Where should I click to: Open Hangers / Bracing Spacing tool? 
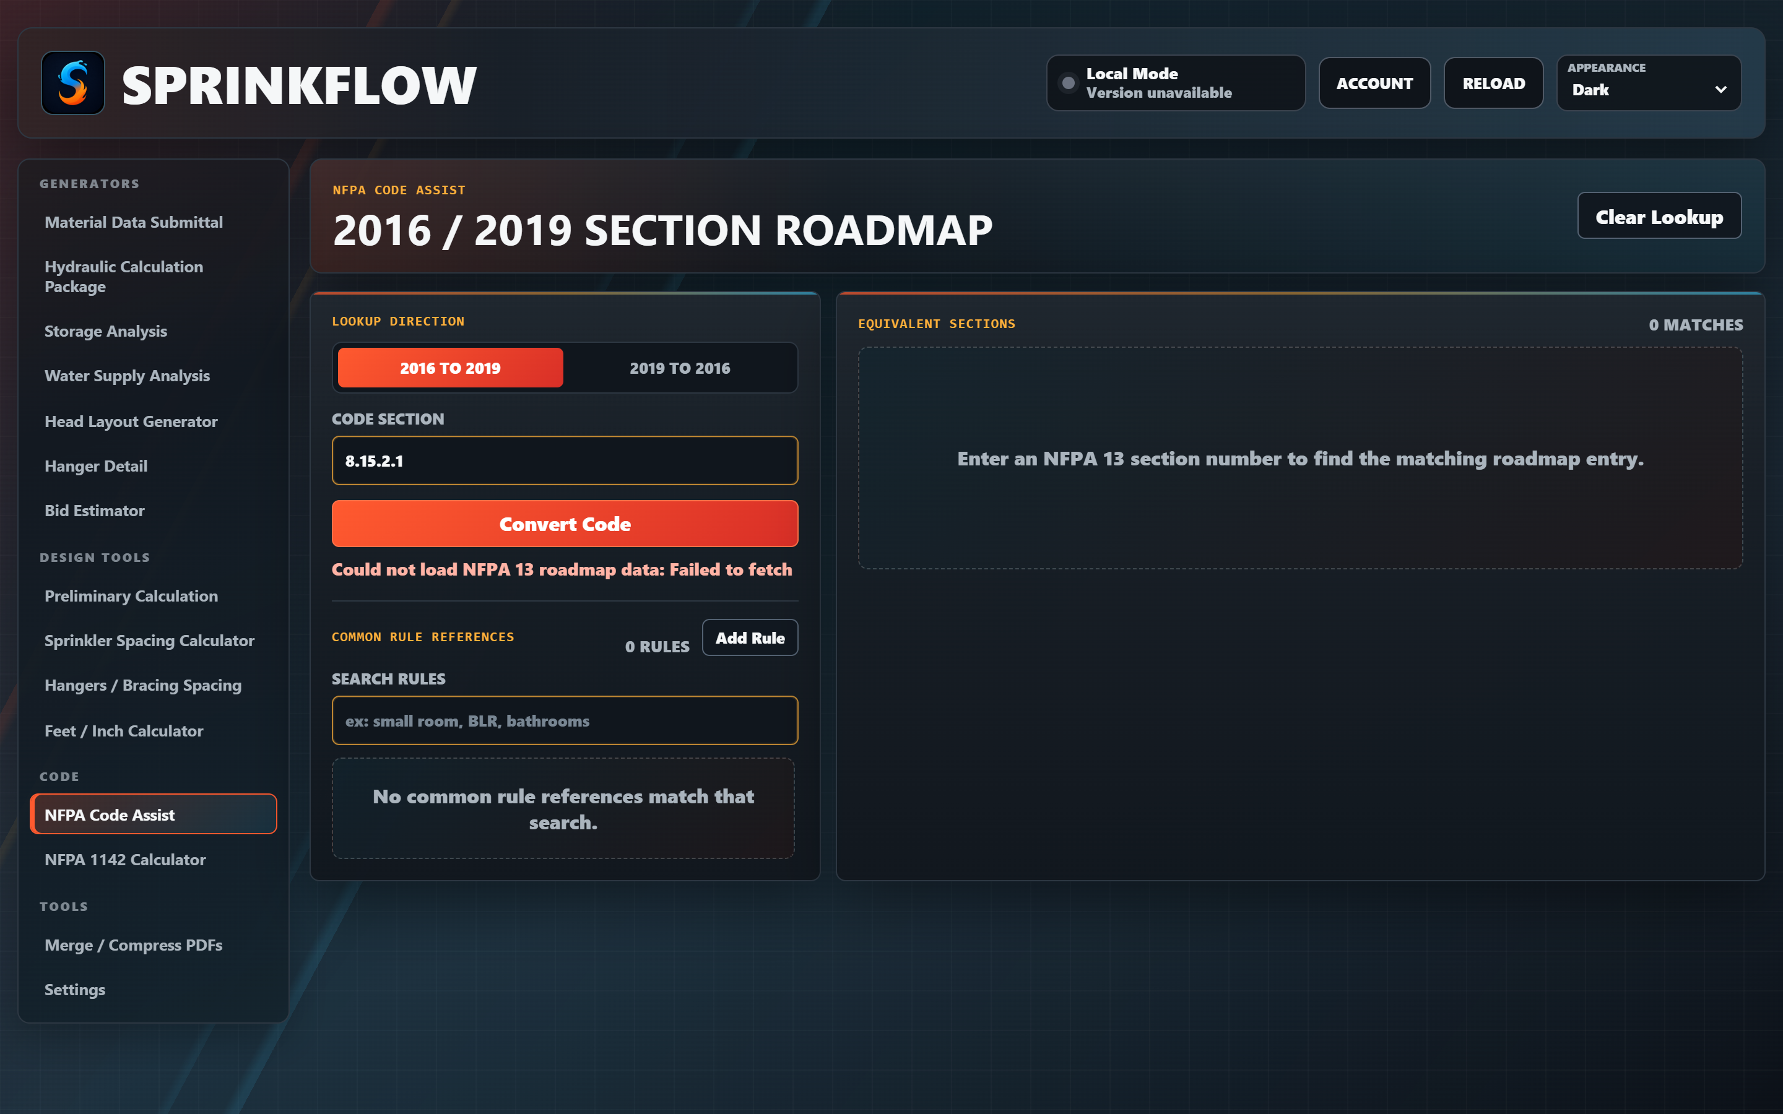(x=154, y=685)
